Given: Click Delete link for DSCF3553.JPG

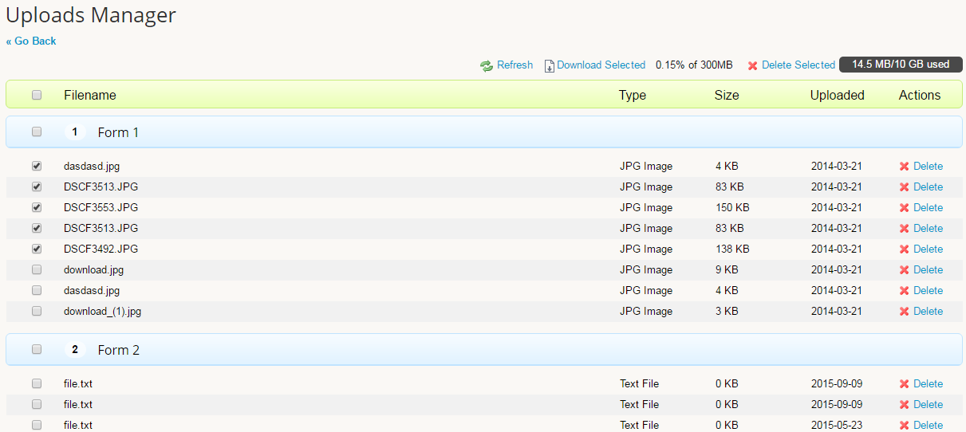Looking at the screenshot, I should [928, 208].
